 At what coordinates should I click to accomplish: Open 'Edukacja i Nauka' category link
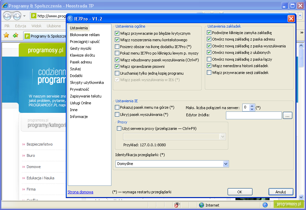(x=41, y=178)
